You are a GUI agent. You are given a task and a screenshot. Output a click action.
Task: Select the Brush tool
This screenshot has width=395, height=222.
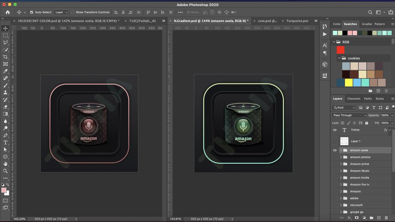coord(6,85)
